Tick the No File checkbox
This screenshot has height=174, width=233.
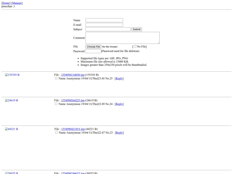(x=135, y=46)
